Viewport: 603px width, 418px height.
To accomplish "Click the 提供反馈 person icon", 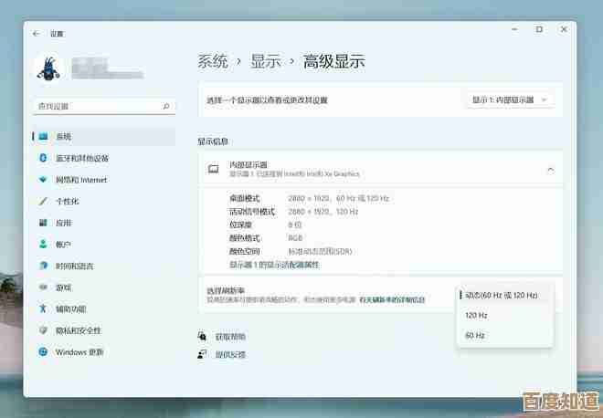I will (x=202, y=354).
